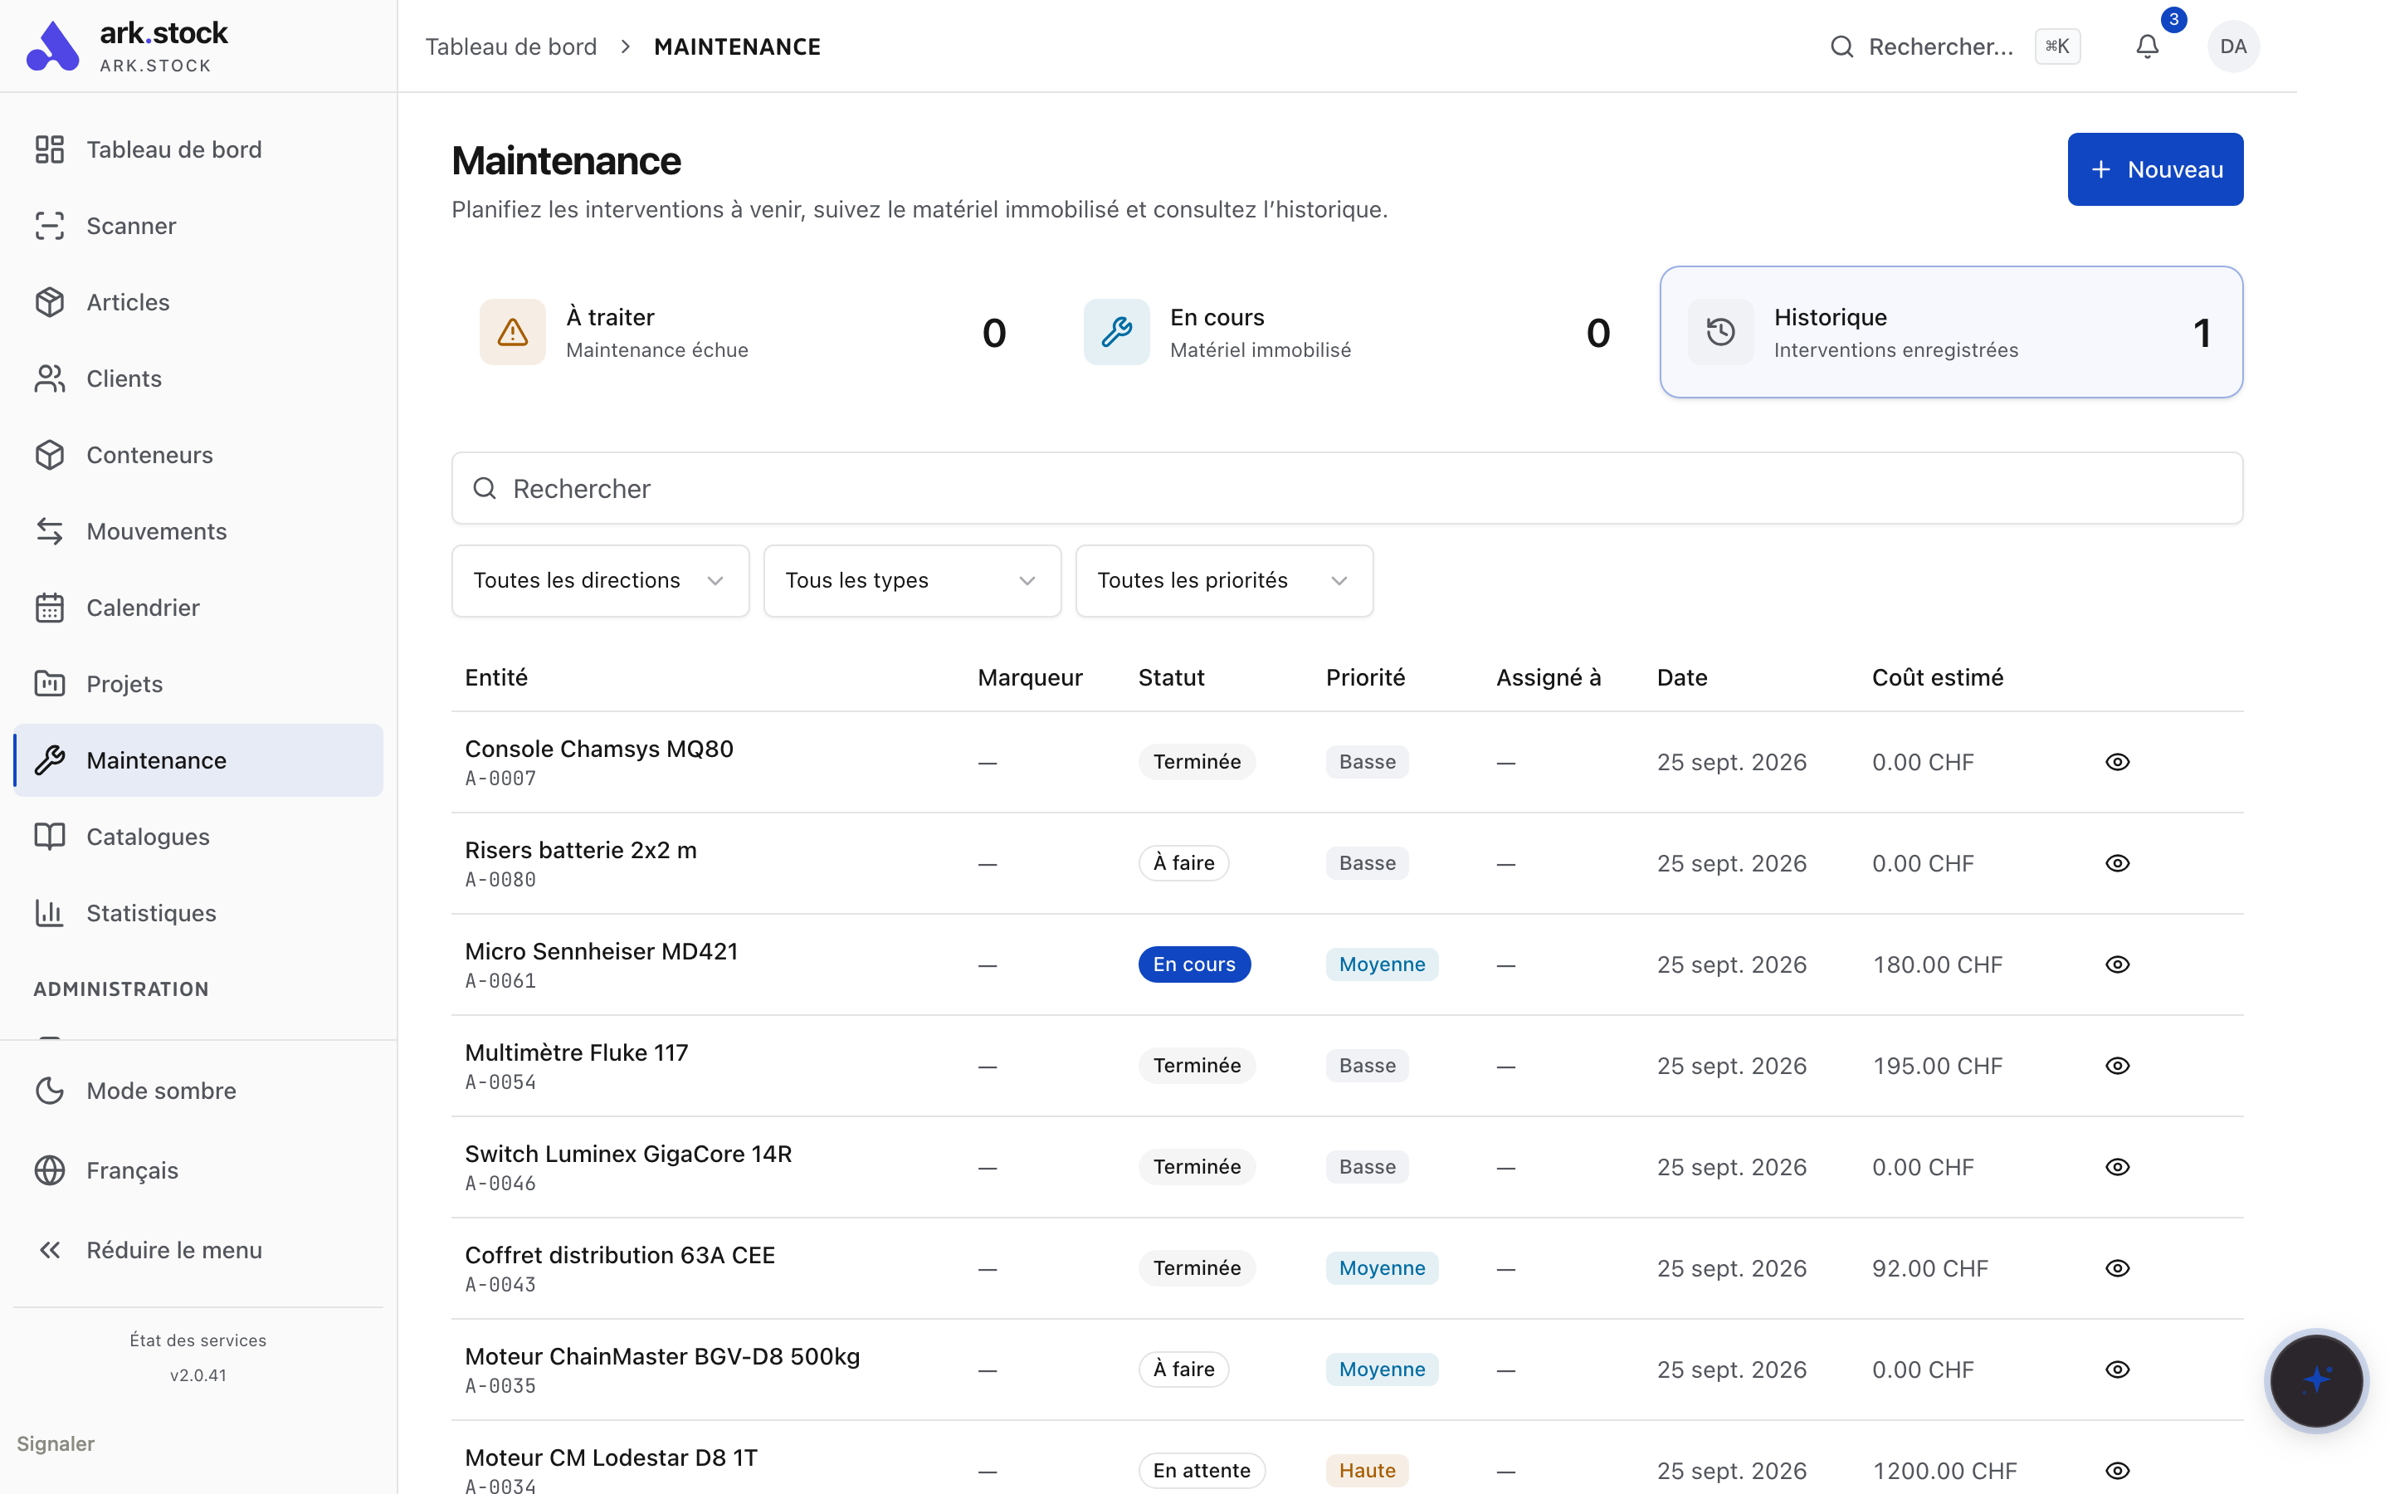This screenshot has height=1494, width=2390.
Task: Click the Articles box icon
Action: tap(50, 301)
